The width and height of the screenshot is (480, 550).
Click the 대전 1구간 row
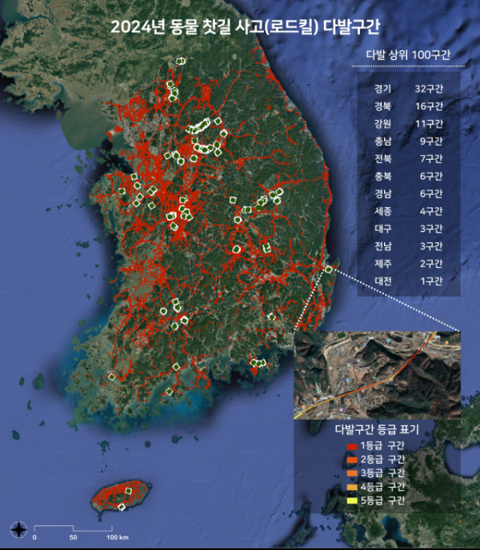point(408,281)
